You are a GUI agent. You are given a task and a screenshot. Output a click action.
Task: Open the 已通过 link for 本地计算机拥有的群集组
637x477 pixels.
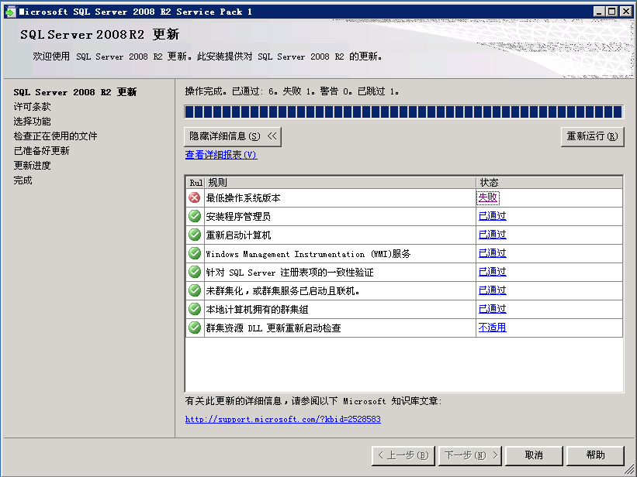pos(493,309)
